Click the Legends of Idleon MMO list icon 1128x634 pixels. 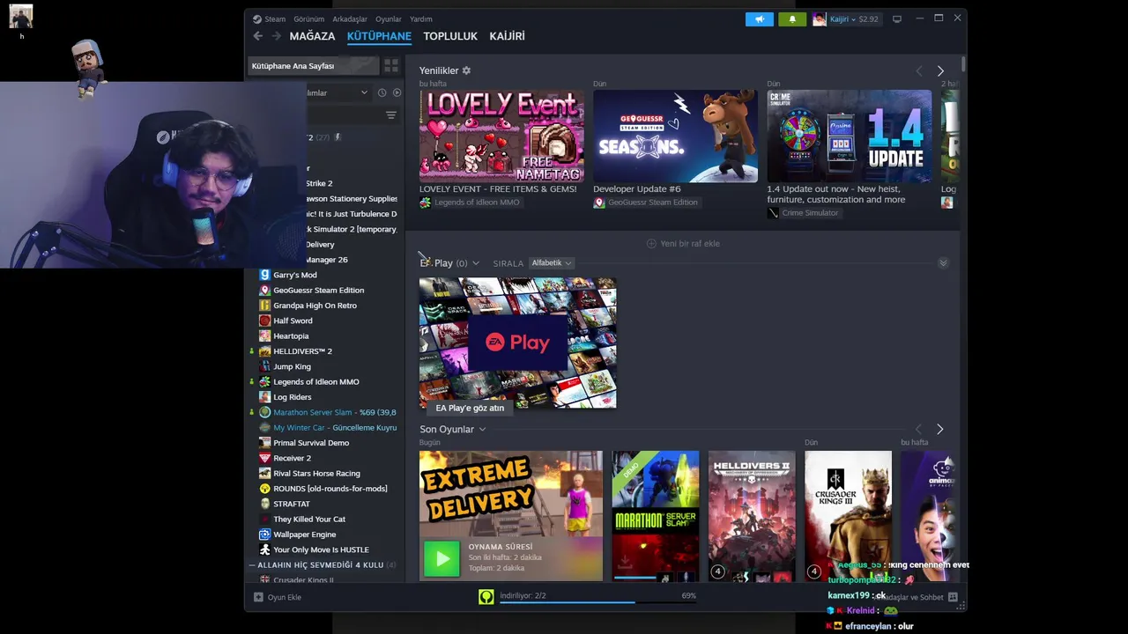click(264, 381)
